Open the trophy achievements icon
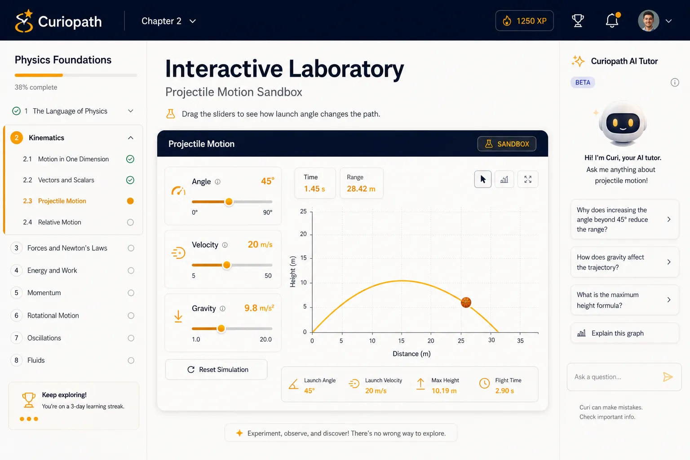Screen dimensions: 690x460 tap(578, 21)
